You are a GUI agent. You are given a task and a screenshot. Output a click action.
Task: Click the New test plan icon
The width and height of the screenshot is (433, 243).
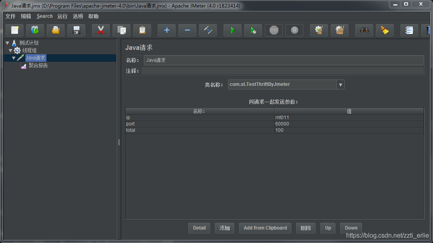[15, 30]
